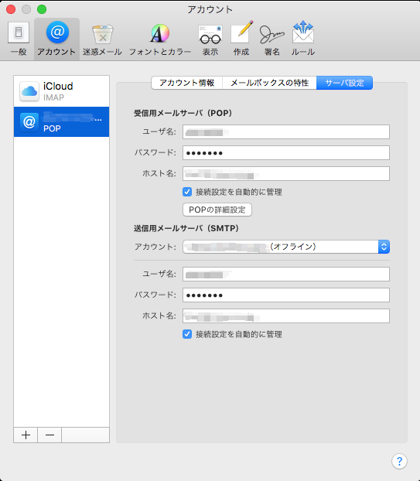Image resolution: width=420 pixels, height=481 pixels.
Task: Open POPの詳細設定 button
Action: click(x=217, y=210)
